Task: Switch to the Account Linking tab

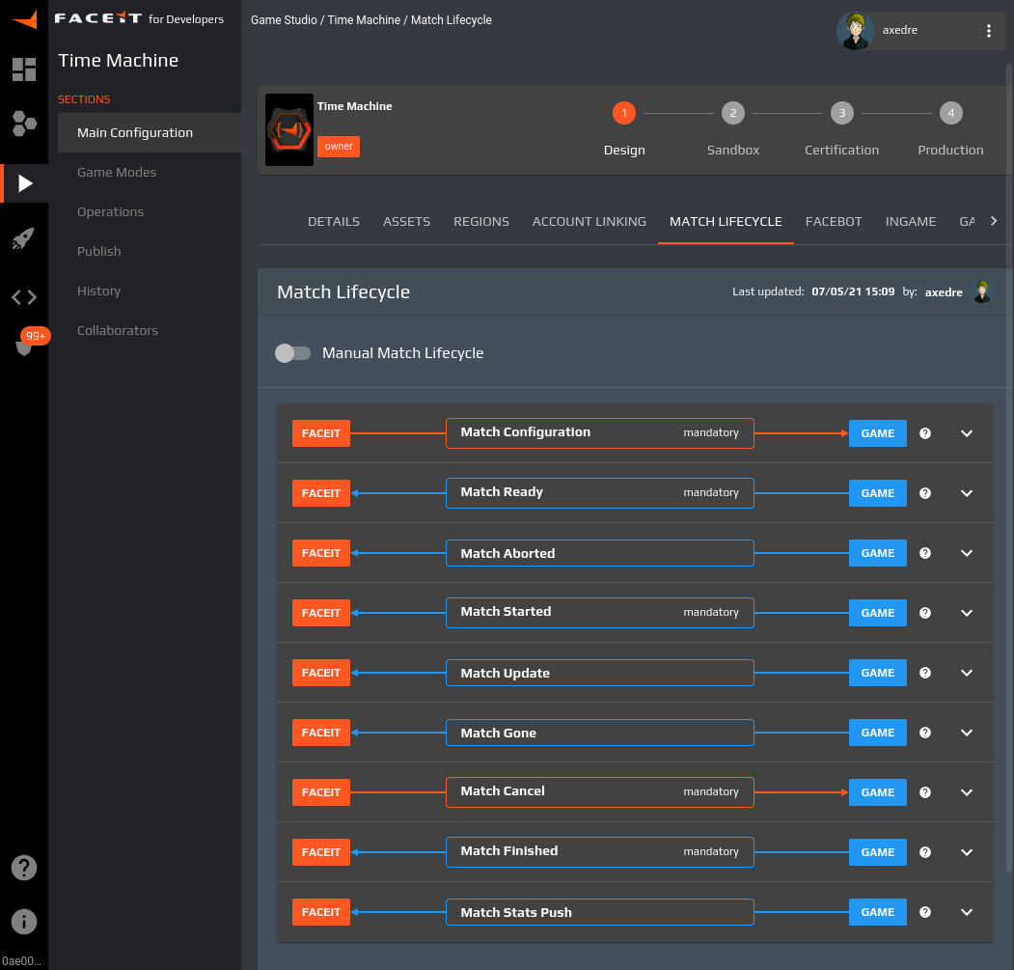Action: click(589, 222)
